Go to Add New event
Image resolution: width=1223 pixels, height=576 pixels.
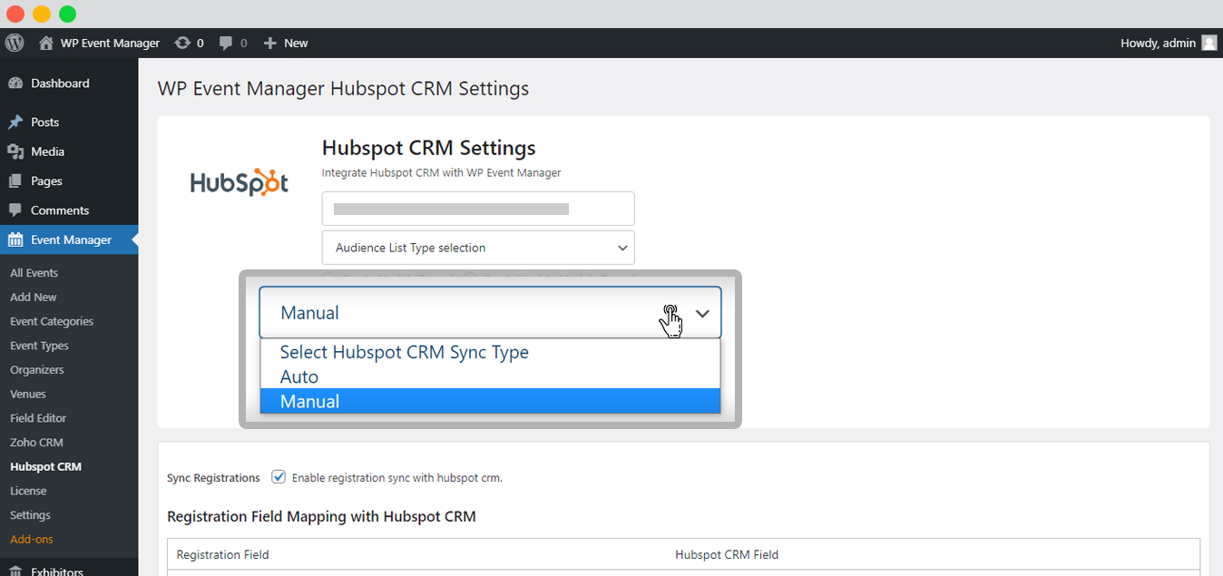[34, 298]
